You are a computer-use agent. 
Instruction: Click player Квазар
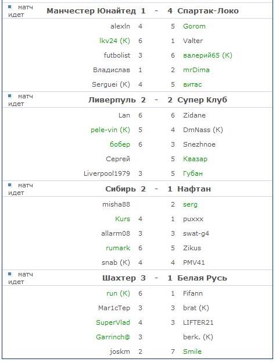(195, 159)
